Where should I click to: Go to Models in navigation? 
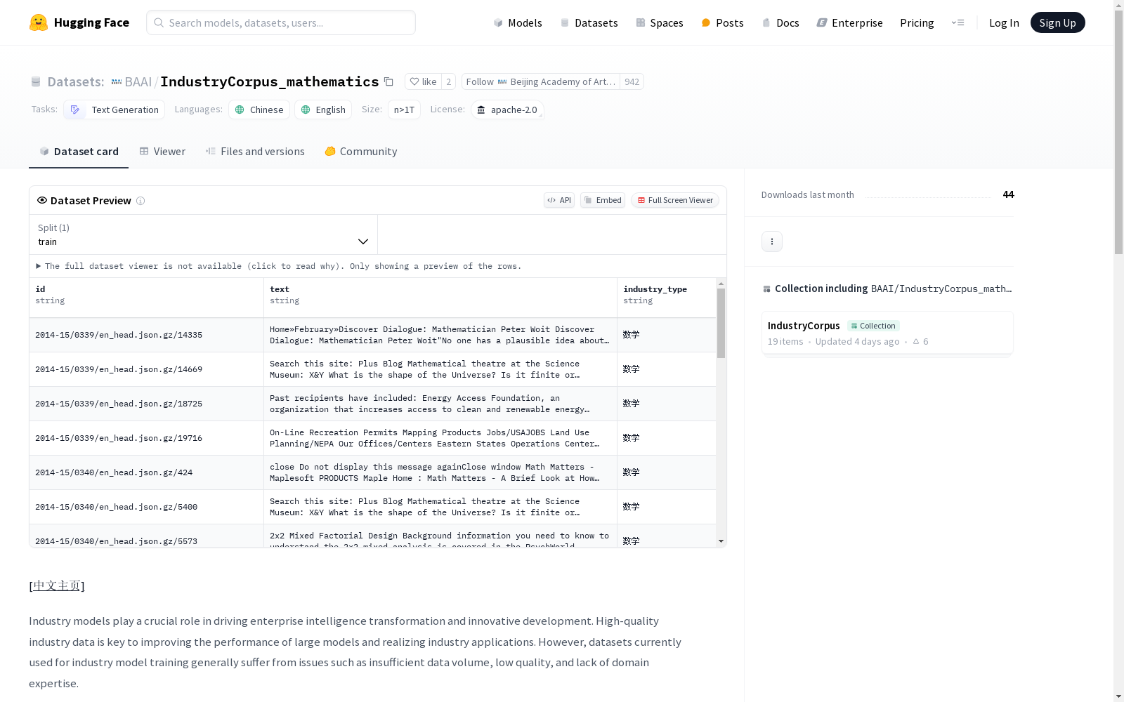(518, 22)
